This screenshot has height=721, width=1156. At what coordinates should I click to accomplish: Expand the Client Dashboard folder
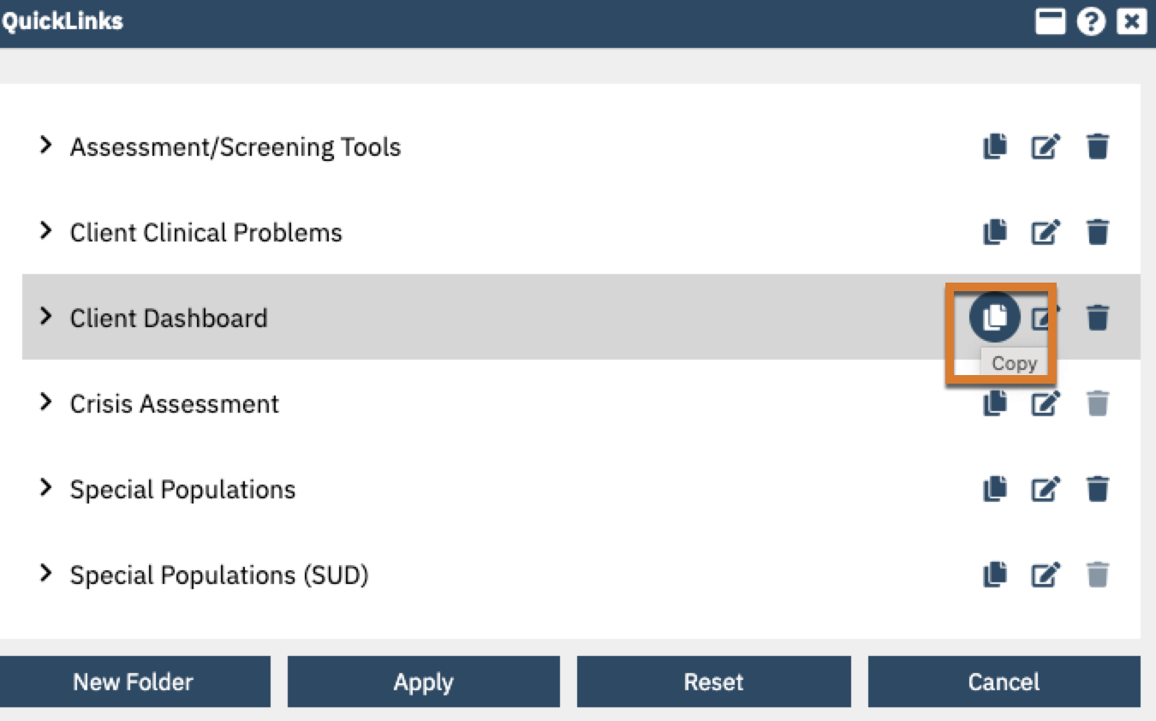tap(45, 318)
